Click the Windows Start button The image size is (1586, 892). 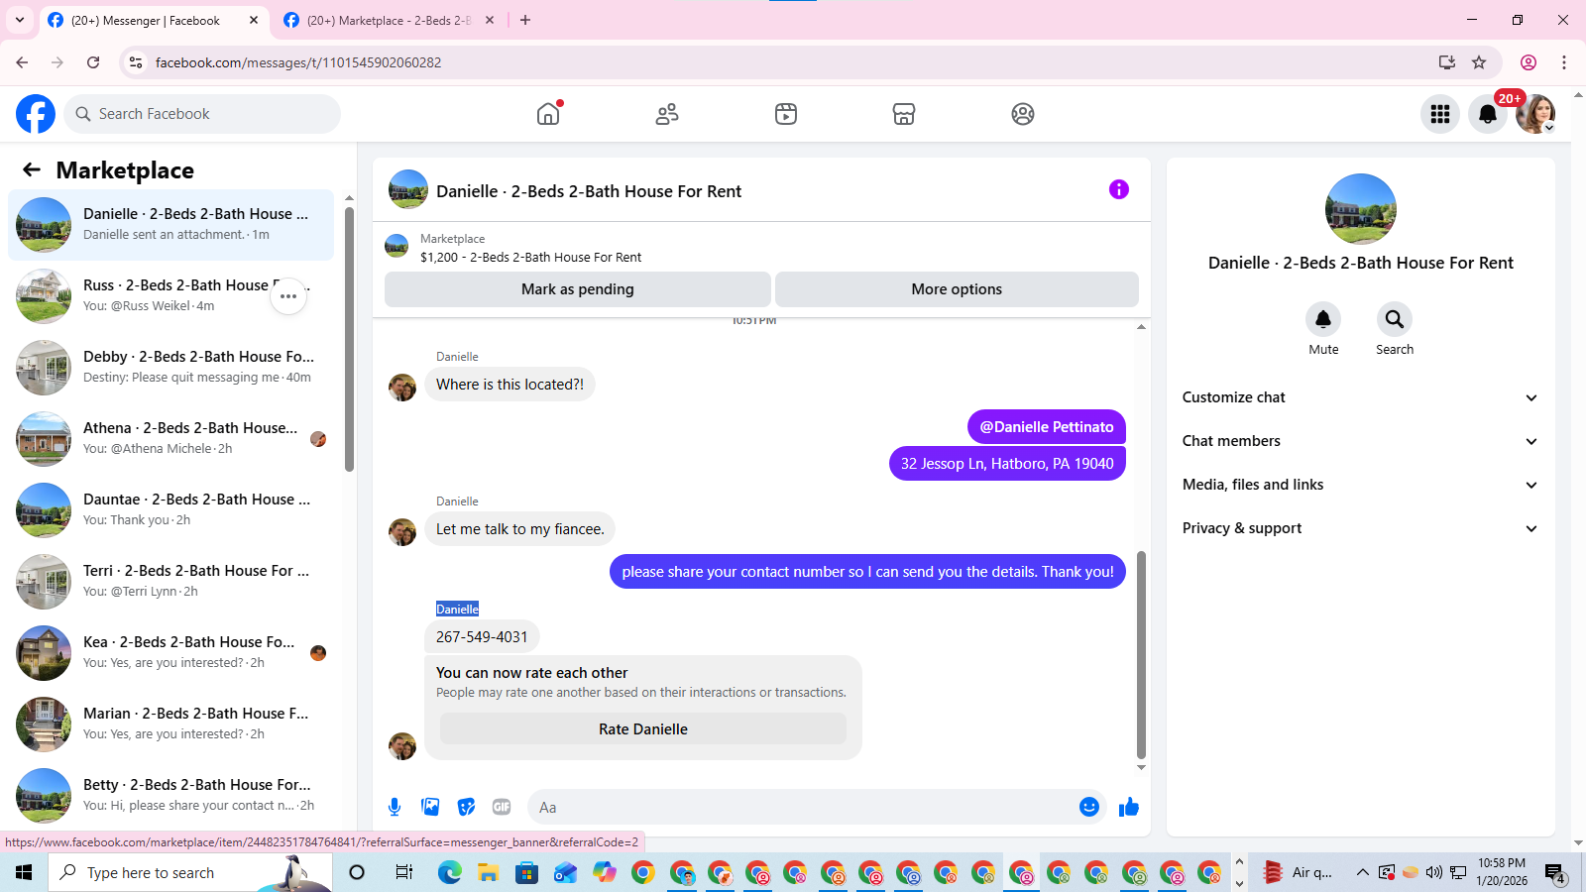click(24, 872)
